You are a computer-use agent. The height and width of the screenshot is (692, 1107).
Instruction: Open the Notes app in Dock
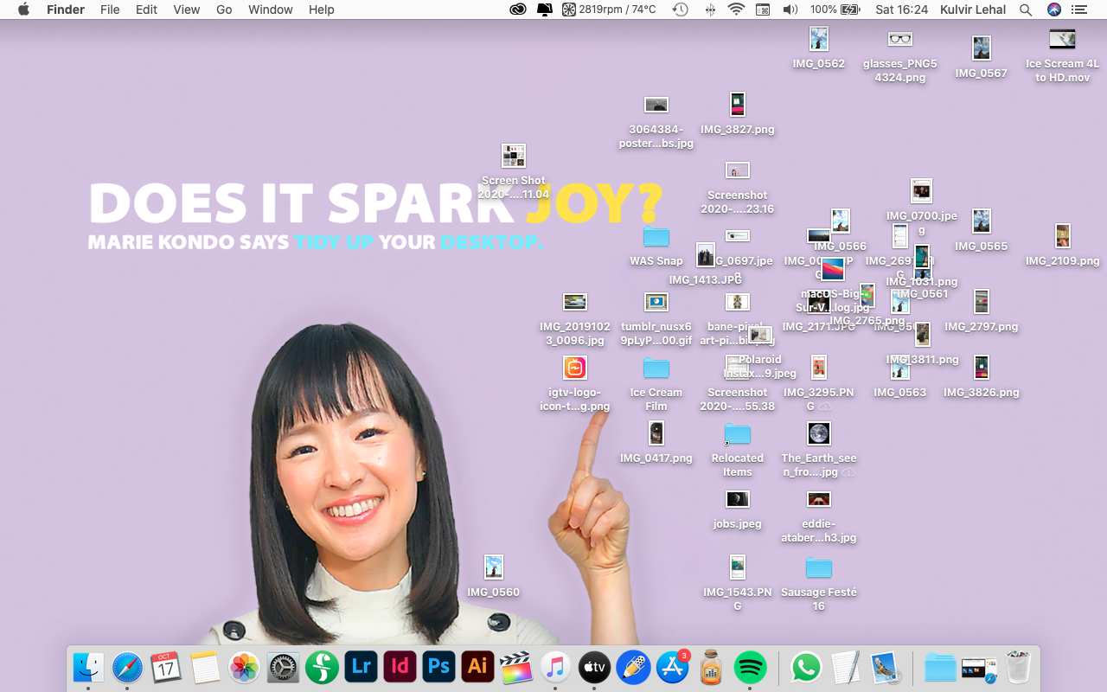[205, 667]
